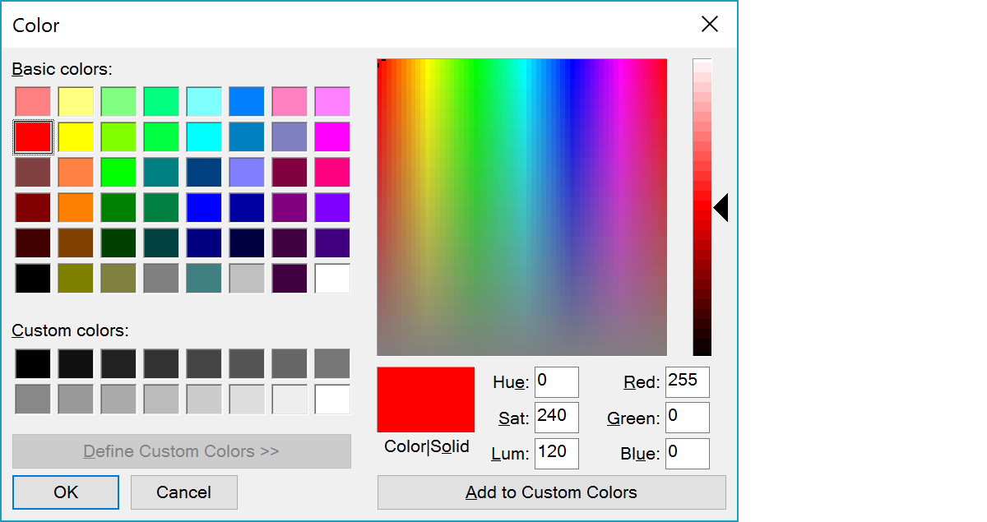Screen dimensions: 987x522
Task: Select the orange basic color swatch
Action: tap(76, 208)
